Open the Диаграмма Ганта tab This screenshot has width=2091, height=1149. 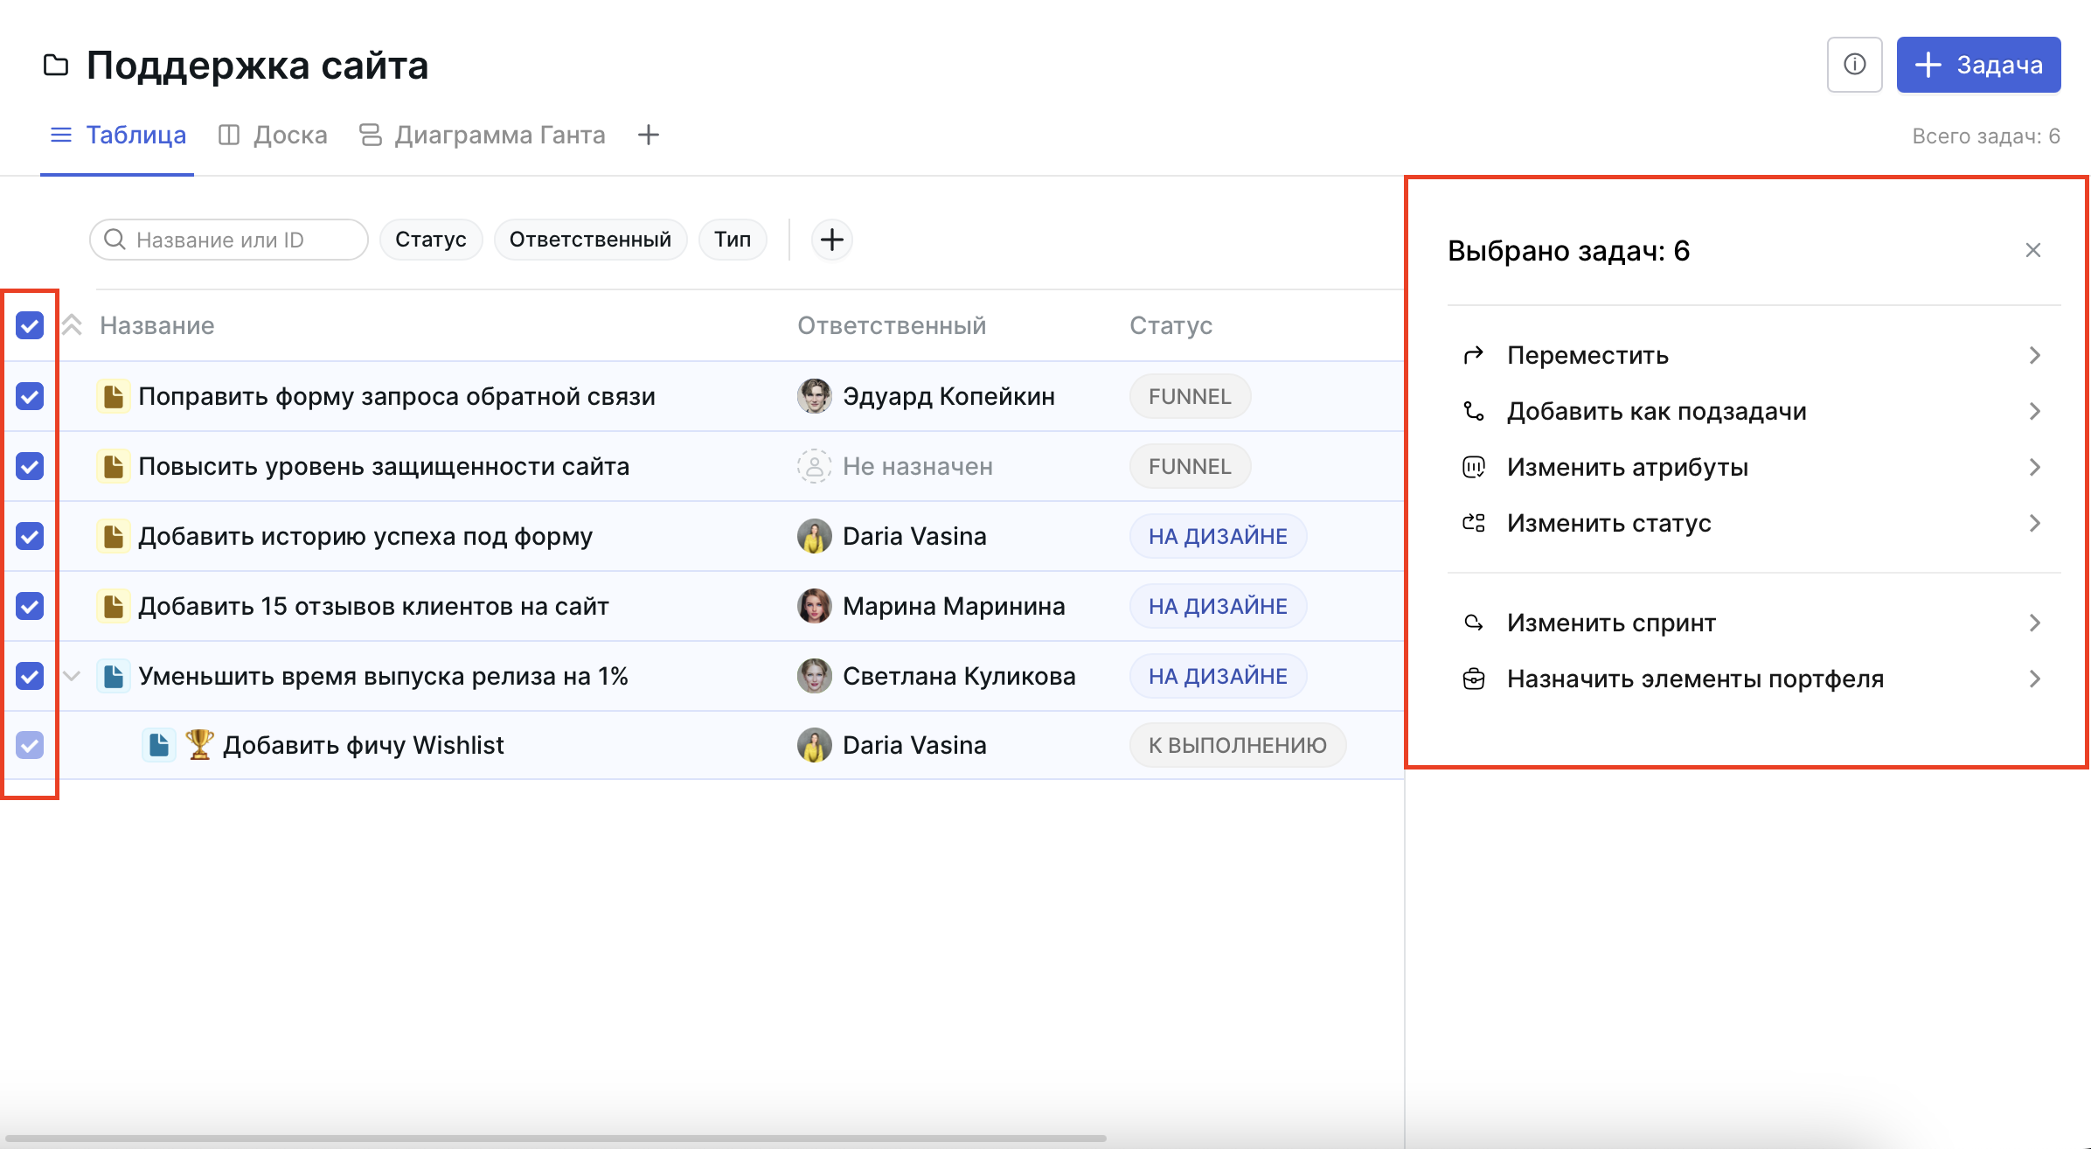(x=483, y=136)
